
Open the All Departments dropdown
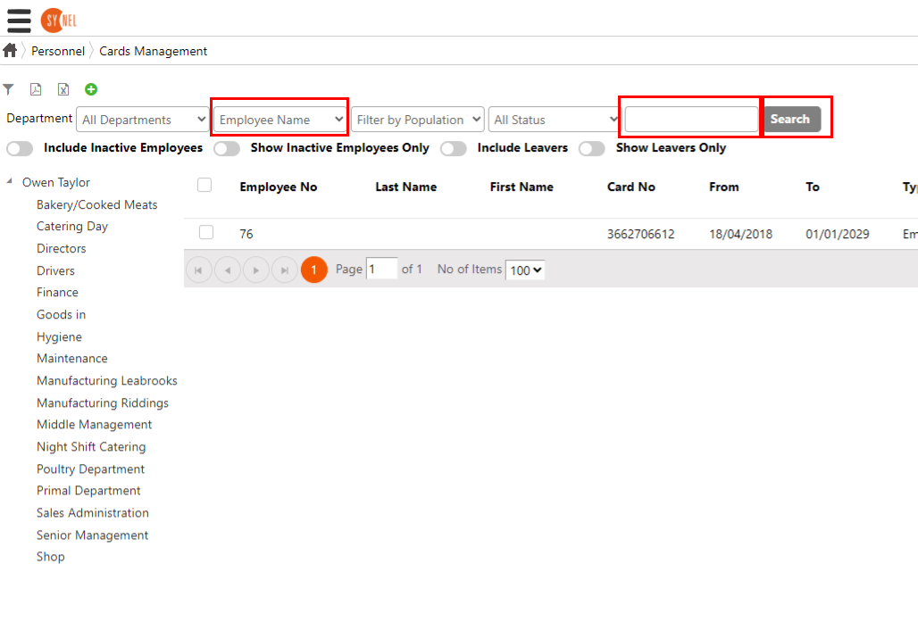click(143, 120)
